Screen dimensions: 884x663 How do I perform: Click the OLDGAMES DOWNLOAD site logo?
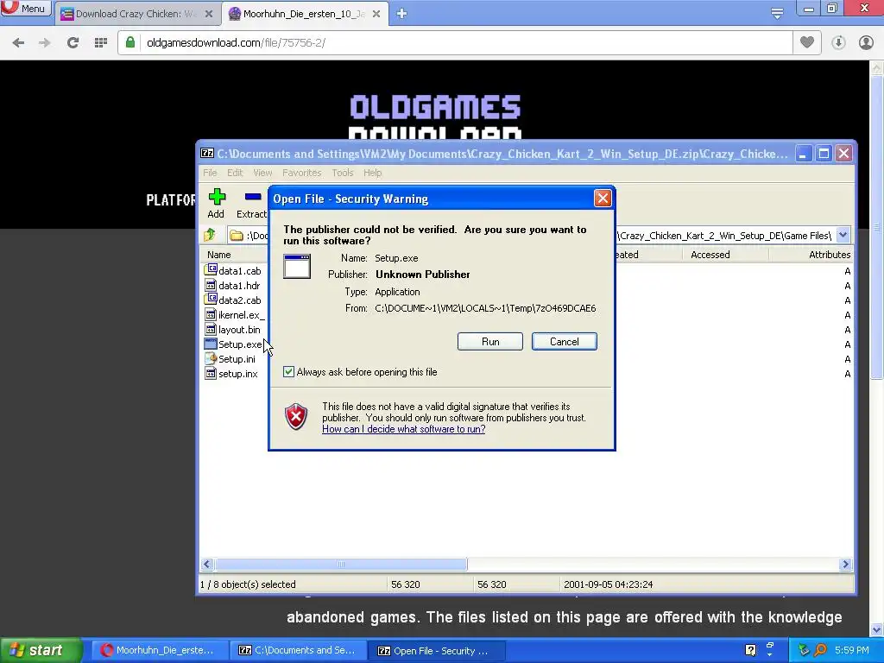[435, 117]
